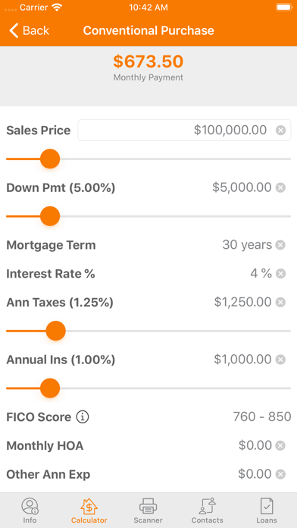Open the Loans document icon
297x528 pixels.
click(267, 506)
